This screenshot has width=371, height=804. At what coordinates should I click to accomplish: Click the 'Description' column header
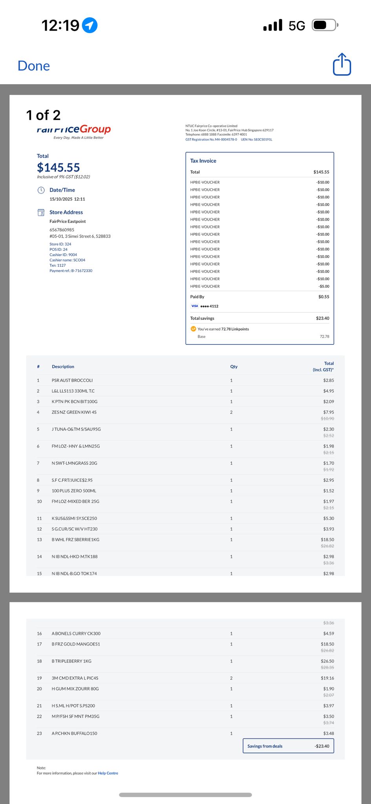pyautogui.click(x=63, y=367)
